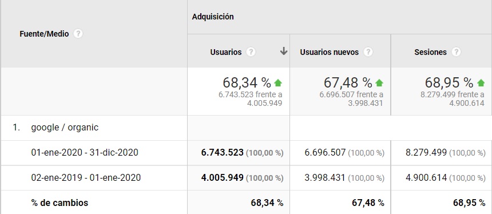Click the Usuarios help question mark

tap(251, 52)
